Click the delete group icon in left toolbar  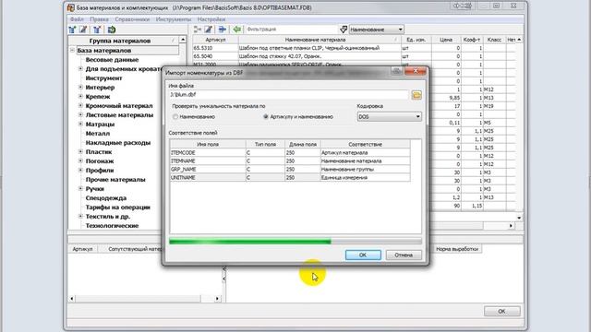97,30
